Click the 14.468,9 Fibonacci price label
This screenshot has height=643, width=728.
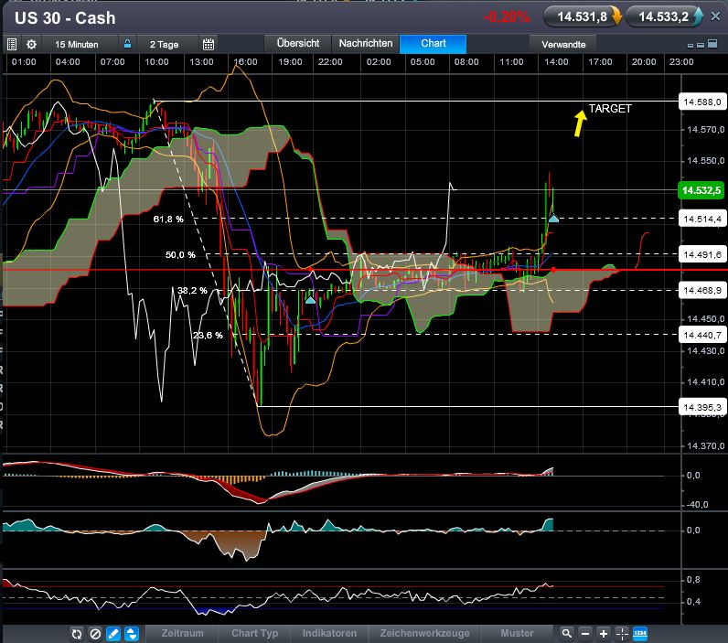[702, 290]
